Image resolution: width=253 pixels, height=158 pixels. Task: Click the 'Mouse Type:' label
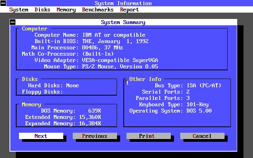tap(61, 67)
